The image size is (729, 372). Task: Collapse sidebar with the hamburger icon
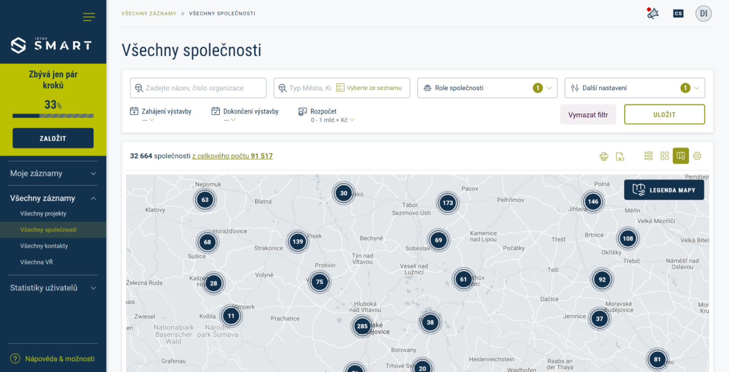(x=89, y=17)
